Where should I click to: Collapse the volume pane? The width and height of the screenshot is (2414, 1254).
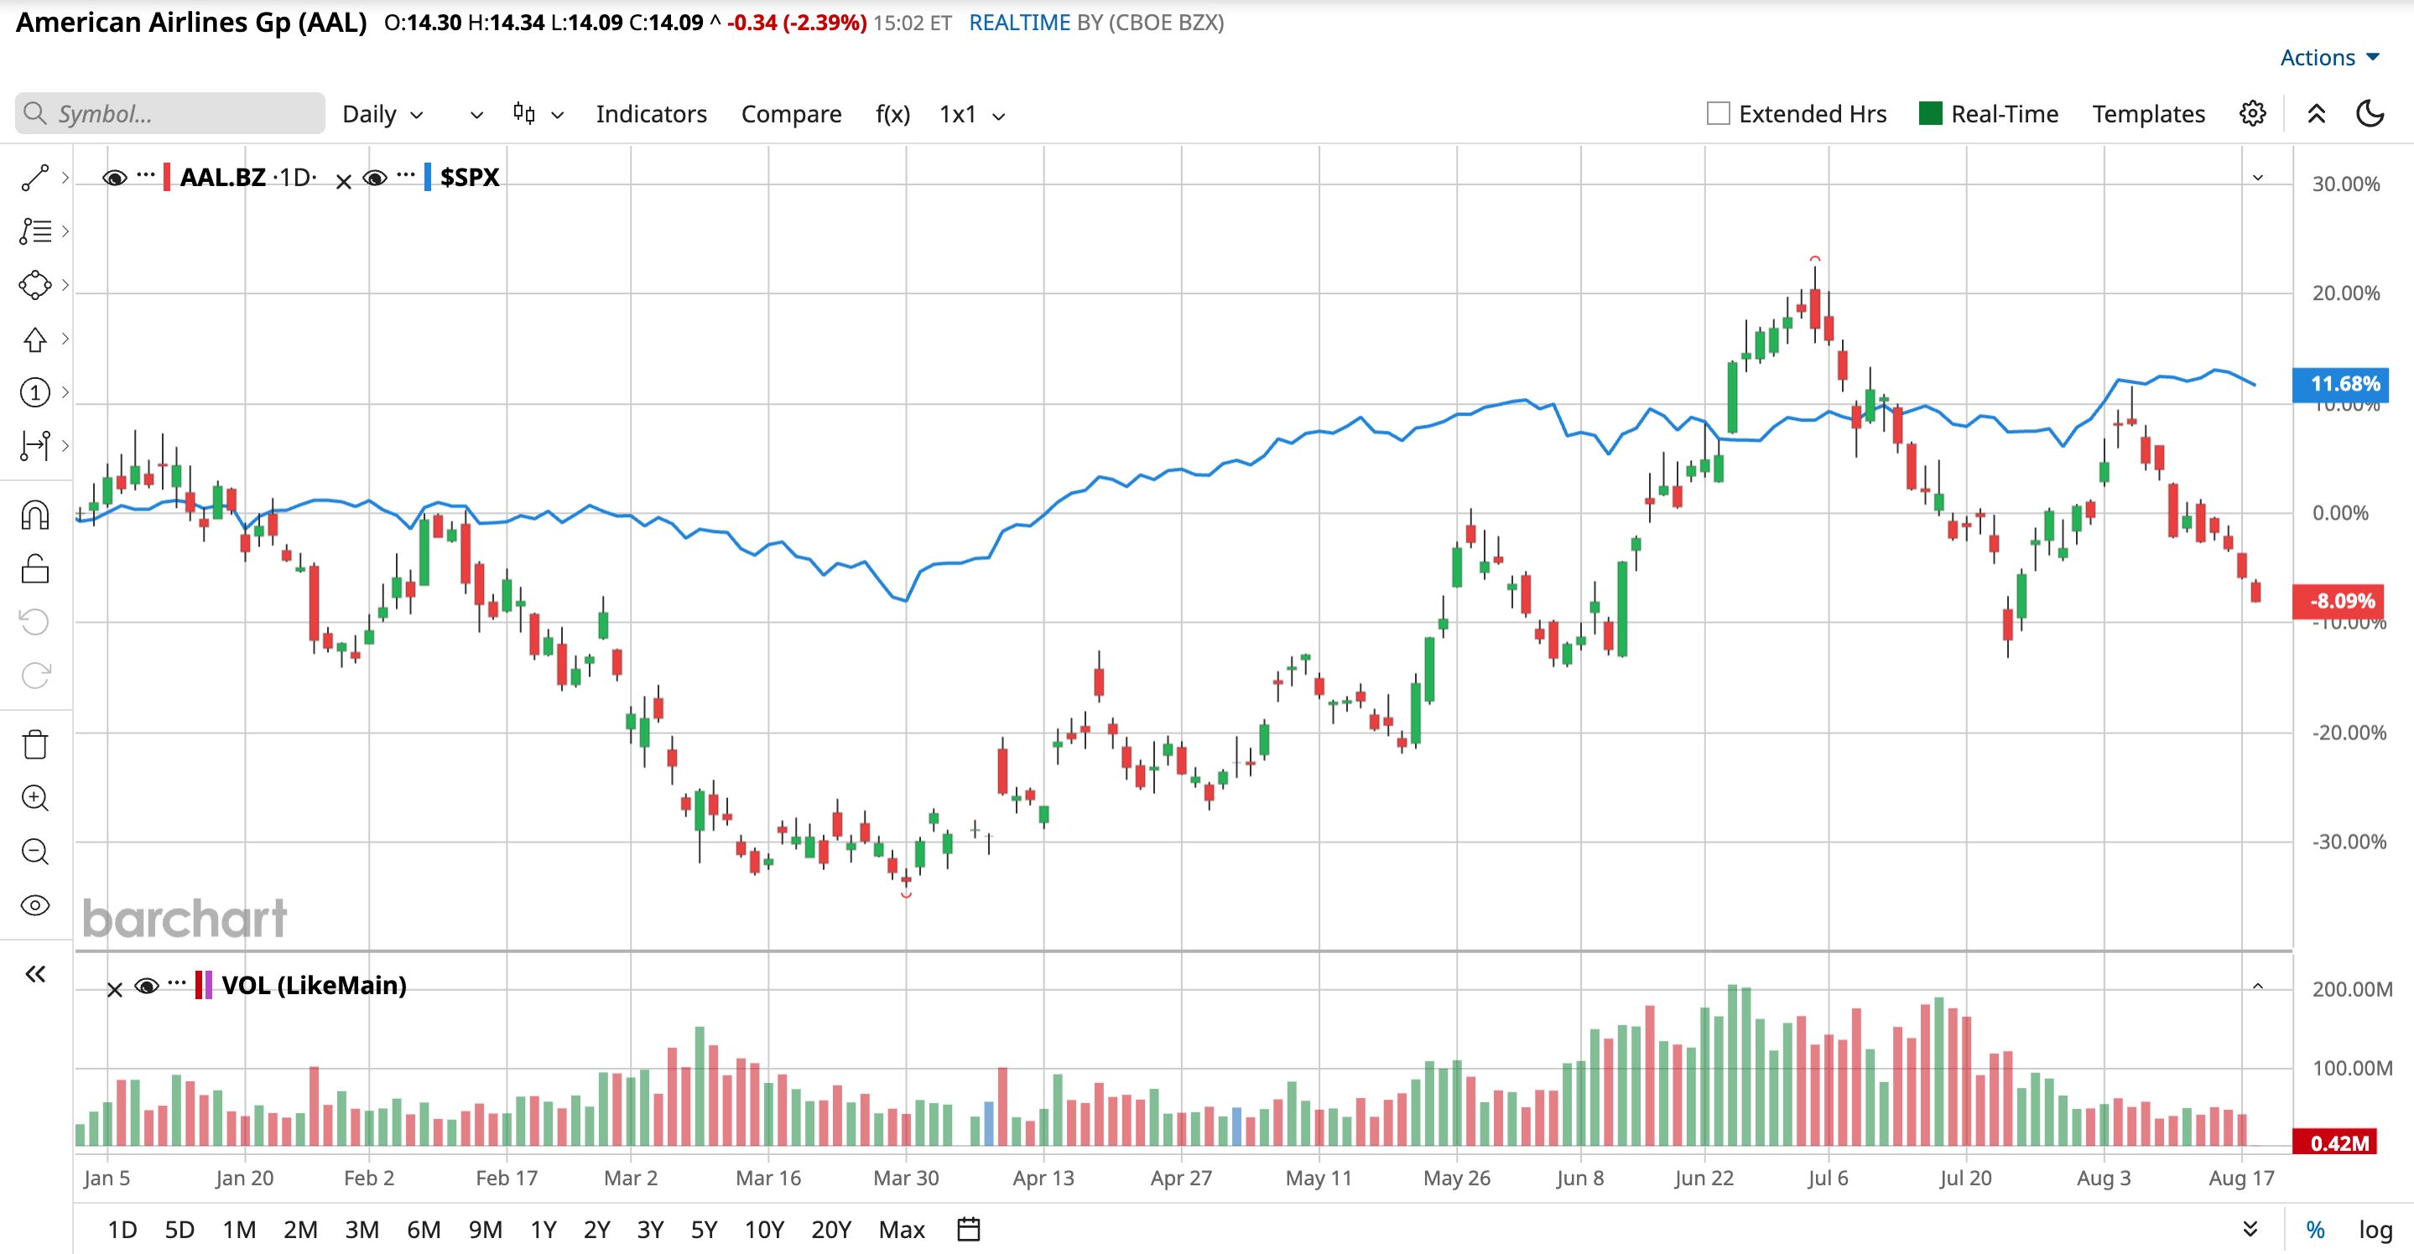pyautogui.click(x=2257, y=986)
